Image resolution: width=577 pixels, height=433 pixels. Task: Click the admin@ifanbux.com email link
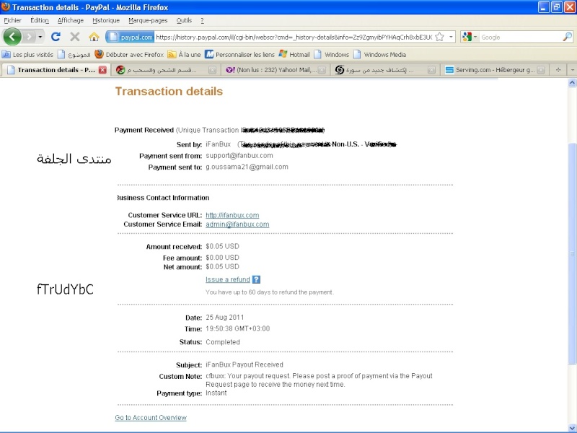(x=237, y=224)
